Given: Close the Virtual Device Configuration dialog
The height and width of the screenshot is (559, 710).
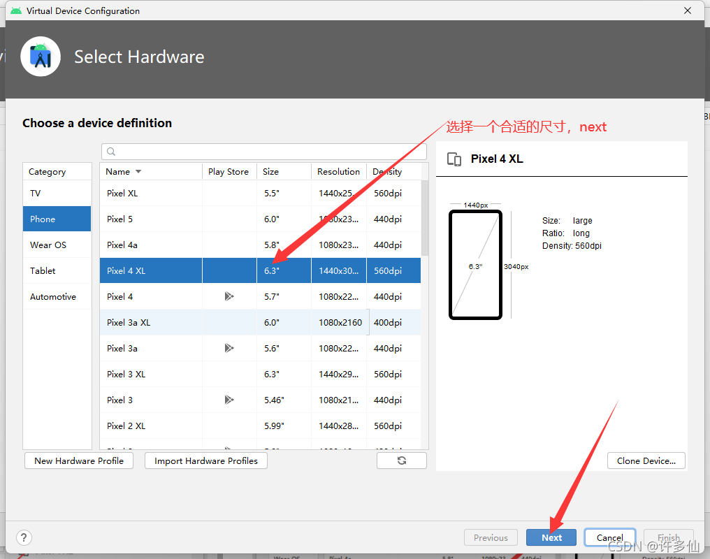Looking at the screenshot, I should click(688, 10).
